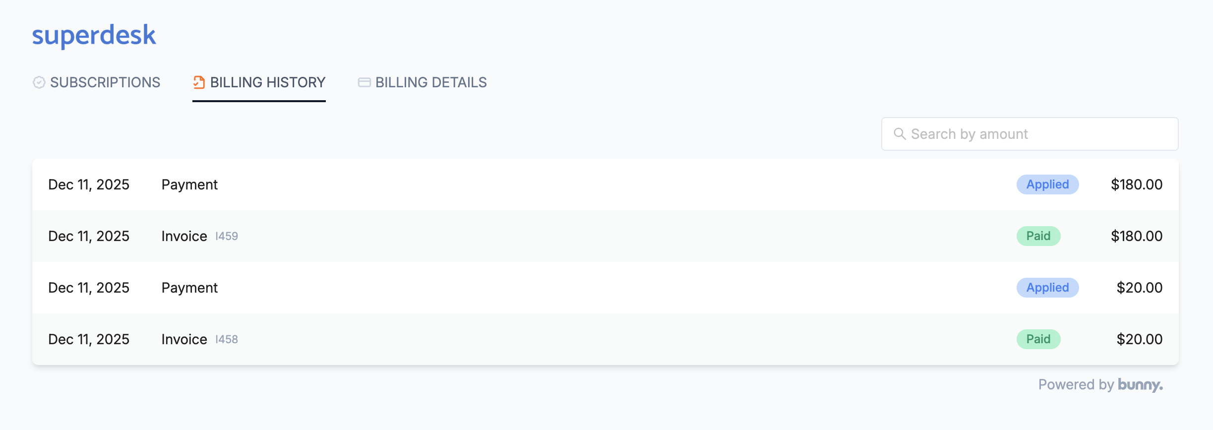Click the magnifier icon in search box
This screenshot has width=1213, height=430.
pos(900,134)
